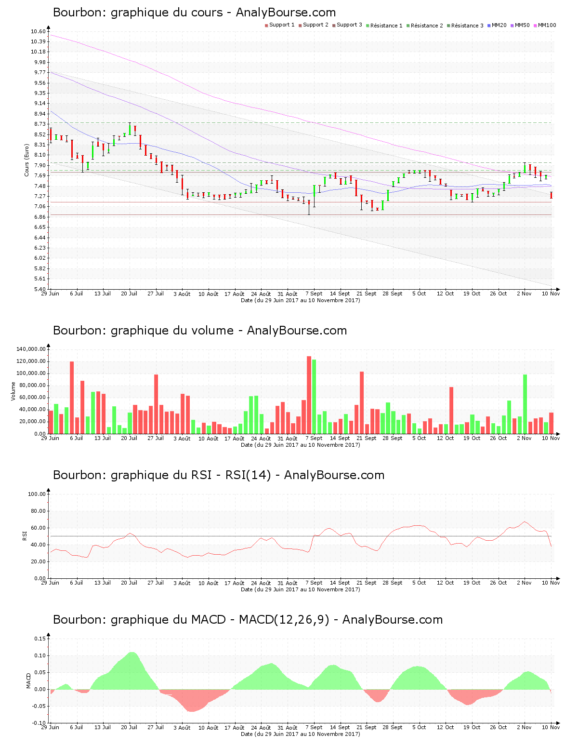This screenshot has height=747, width=578.
Task: Select the 'Résistance 3' legend label
Action: click(467, 26)
